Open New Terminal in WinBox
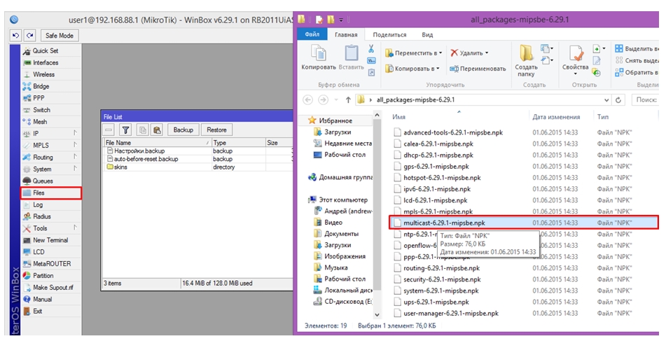 pyautogui.click(x=51, y=240)
